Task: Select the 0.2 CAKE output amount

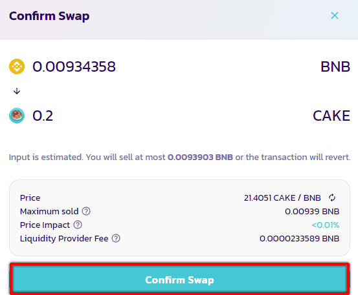Action: tap(43, 116)
